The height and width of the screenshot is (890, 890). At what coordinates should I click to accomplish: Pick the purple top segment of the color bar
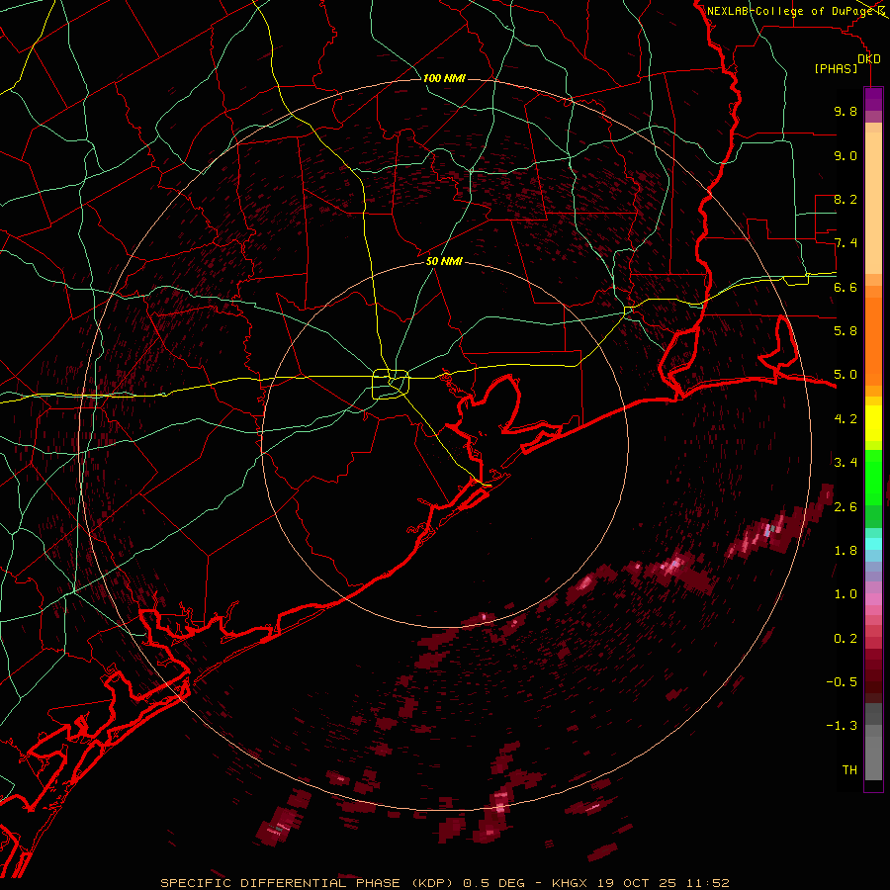point(873,100)
